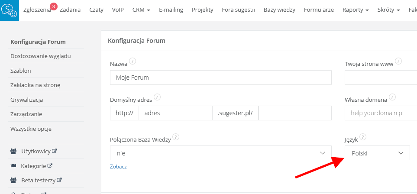Viewport: 417px width, 194px height.
Task: Expand the Połączona Baza Wiedzy dropdown
Action: [221, 153]
